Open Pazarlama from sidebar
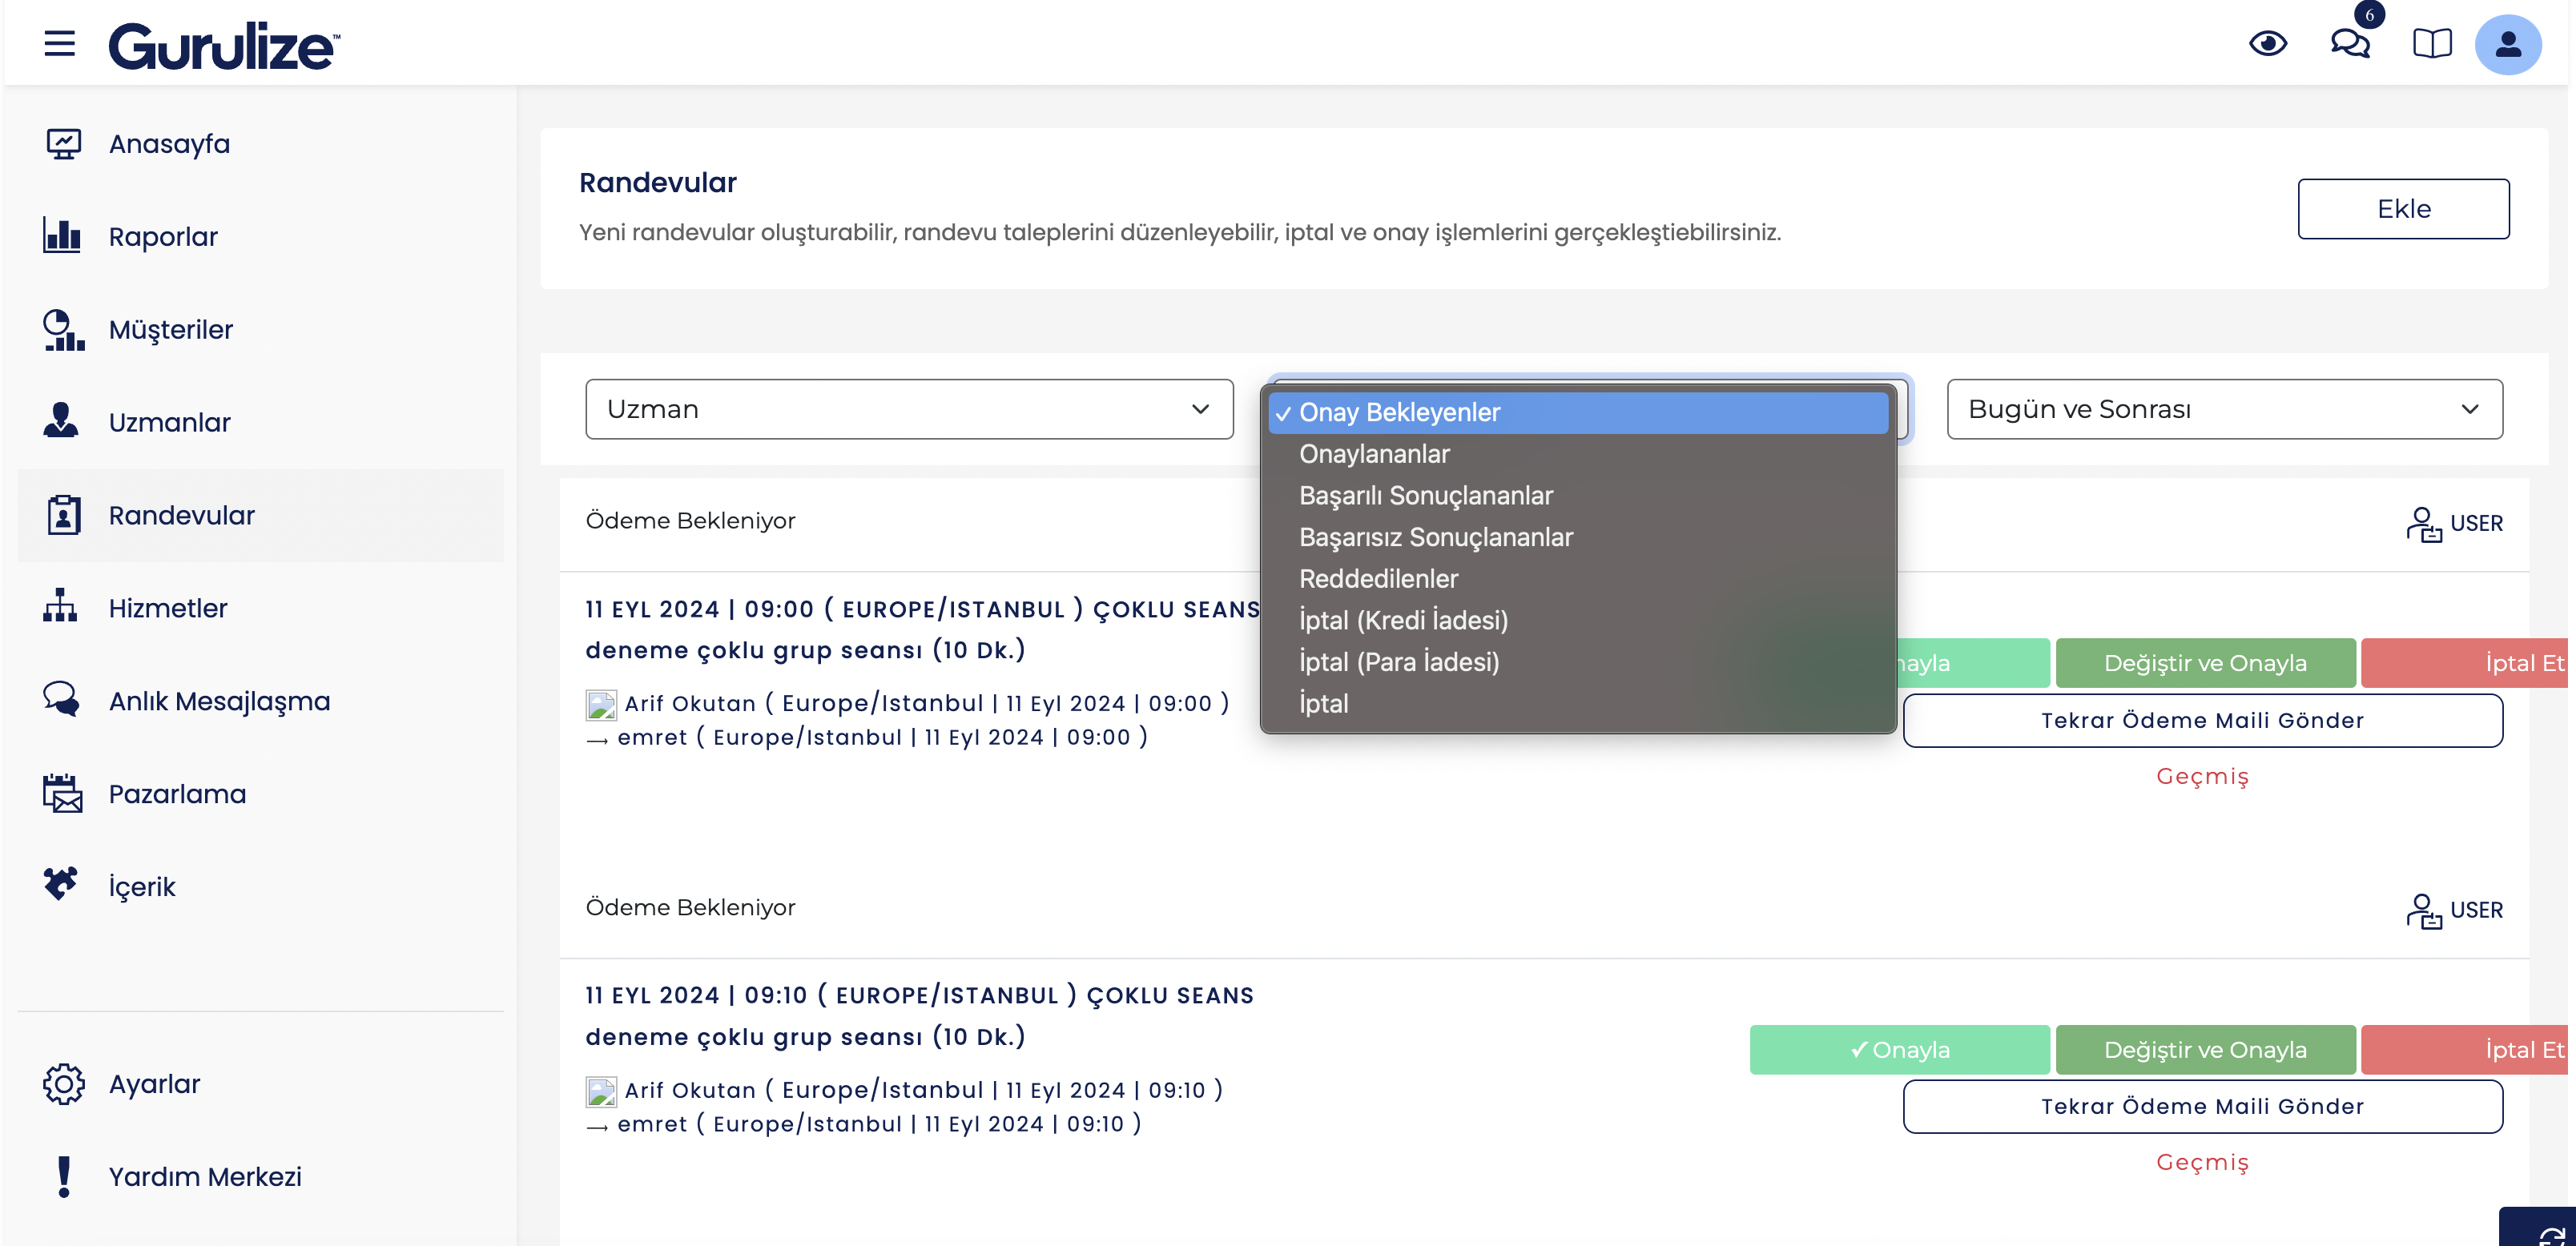This screenshot has height=1246, width=2576. click(177, 794)
